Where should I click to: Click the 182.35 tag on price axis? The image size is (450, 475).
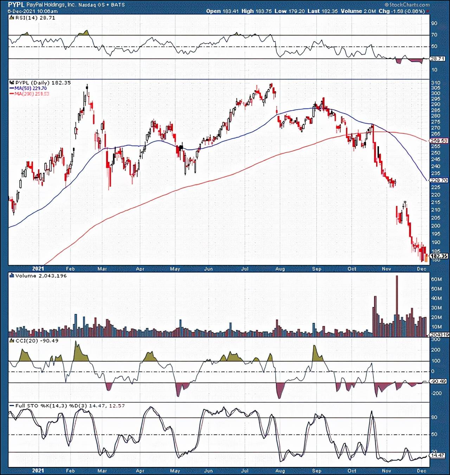click(439, 256)
